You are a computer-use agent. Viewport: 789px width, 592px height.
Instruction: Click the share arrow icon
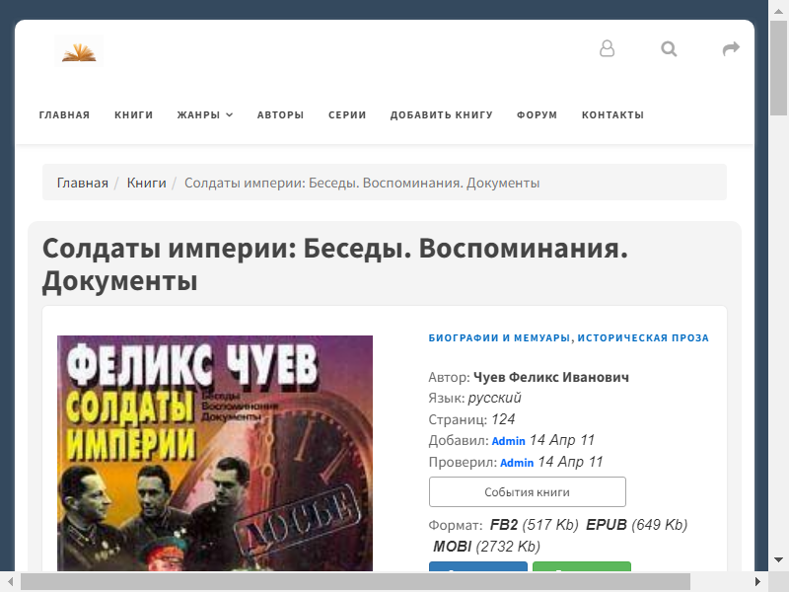731,48
